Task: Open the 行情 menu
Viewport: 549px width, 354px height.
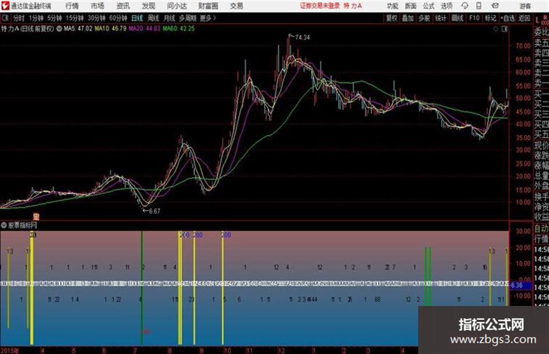Action: click(72, 6)
